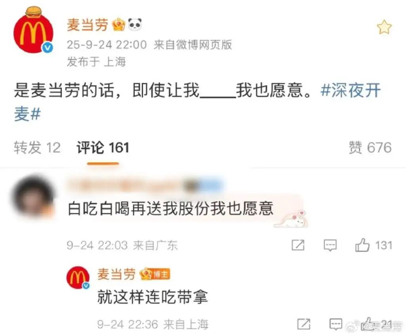
Task: Open McDonald's avatar in the reply
Action: tap(78, 277)
